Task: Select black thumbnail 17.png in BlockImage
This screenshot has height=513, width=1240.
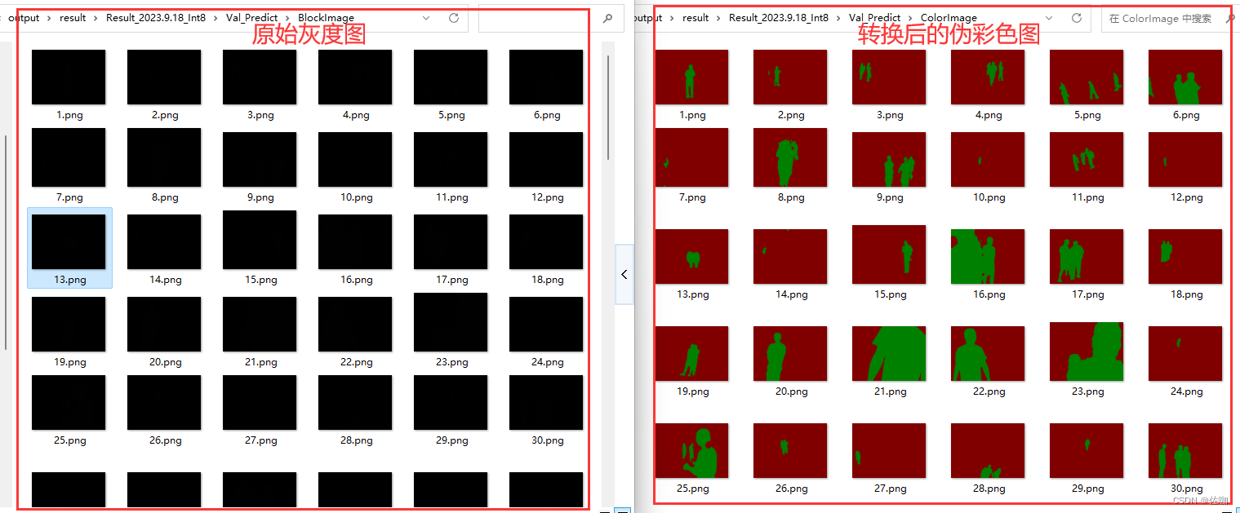Action: [x=451, y=241]
